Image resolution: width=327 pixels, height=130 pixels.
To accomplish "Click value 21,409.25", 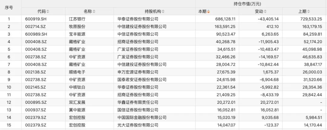I will pyautogui.click(x=226, y=95).
